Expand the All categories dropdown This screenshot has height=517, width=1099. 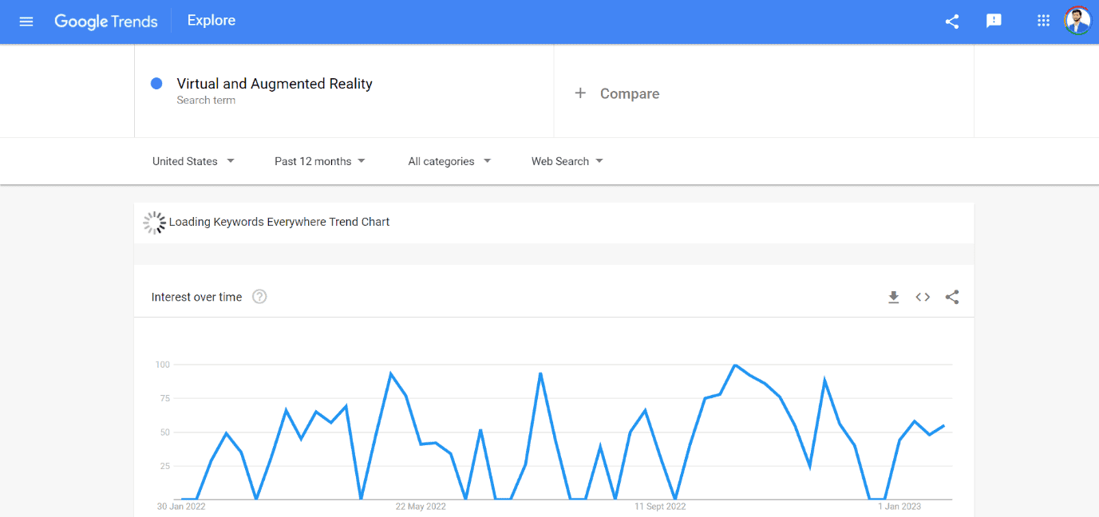point(449,161)
